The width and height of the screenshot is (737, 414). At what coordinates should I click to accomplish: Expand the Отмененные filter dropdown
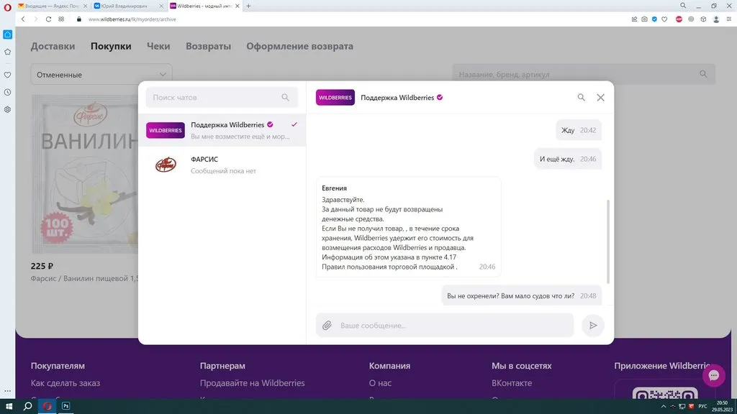pos(101,75)
